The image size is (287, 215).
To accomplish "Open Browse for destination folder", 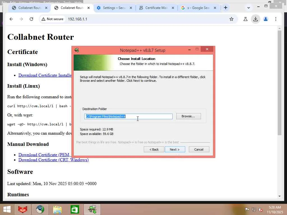I will pos(188,116).
